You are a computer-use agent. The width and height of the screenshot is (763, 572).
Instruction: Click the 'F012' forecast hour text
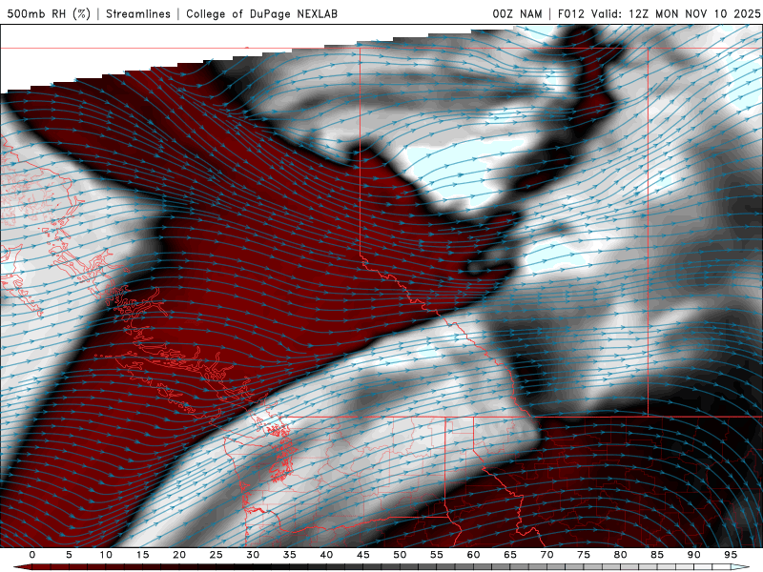(x=571, y=13)
